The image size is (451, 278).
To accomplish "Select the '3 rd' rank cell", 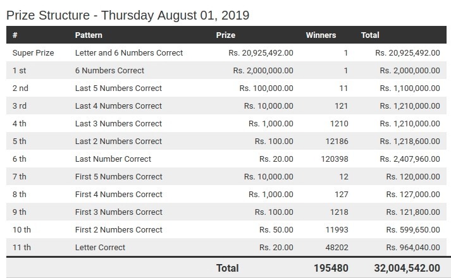I will [x=20, y=106].
